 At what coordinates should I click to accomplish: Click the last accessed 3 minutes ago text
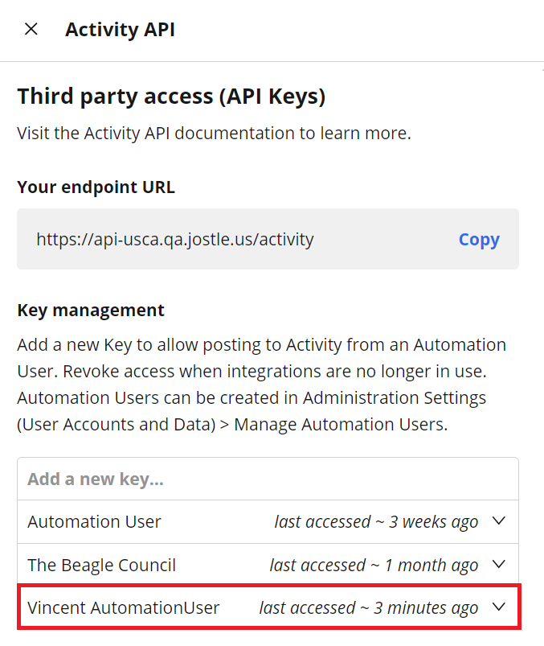(x=368, y=608)
